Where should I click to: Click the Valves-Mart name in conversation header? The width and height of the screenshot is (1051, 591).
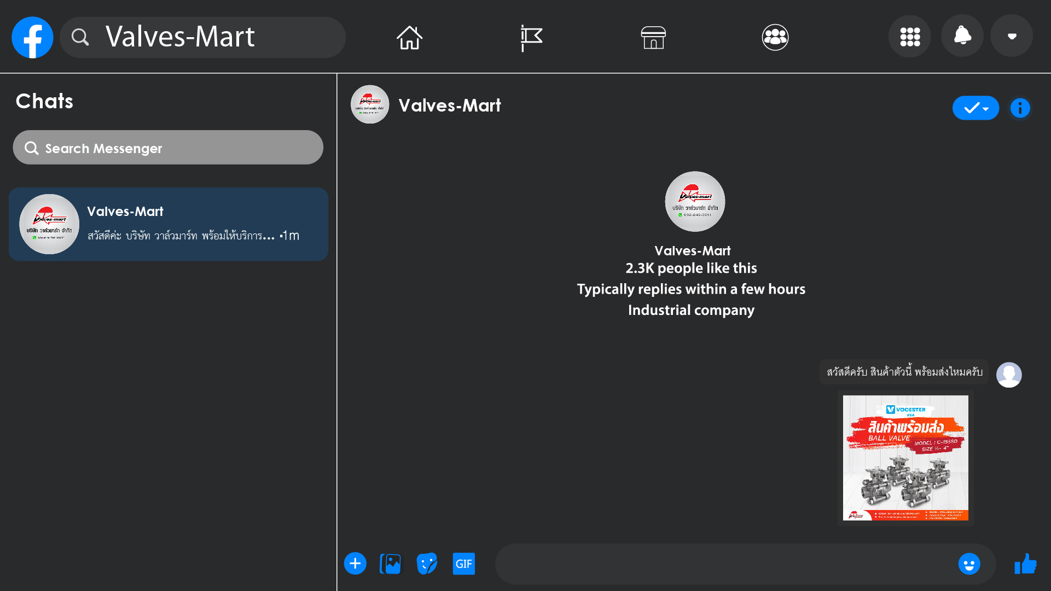[450, 105]
